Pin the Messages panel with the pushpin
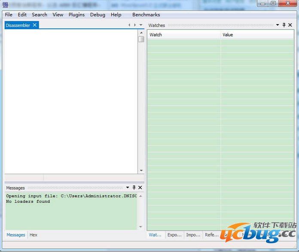Image resolution: width=299 pixels, height=252 pixels. point(134,187)
